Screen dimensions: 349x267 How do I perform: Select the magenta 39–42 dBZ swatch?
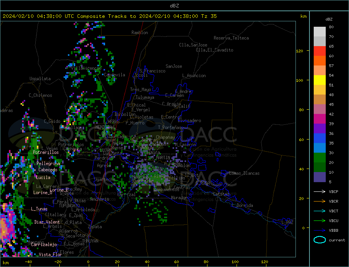pos(320,119)
